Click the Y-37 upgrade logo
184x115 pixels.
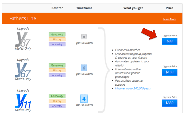pos(23,39)
